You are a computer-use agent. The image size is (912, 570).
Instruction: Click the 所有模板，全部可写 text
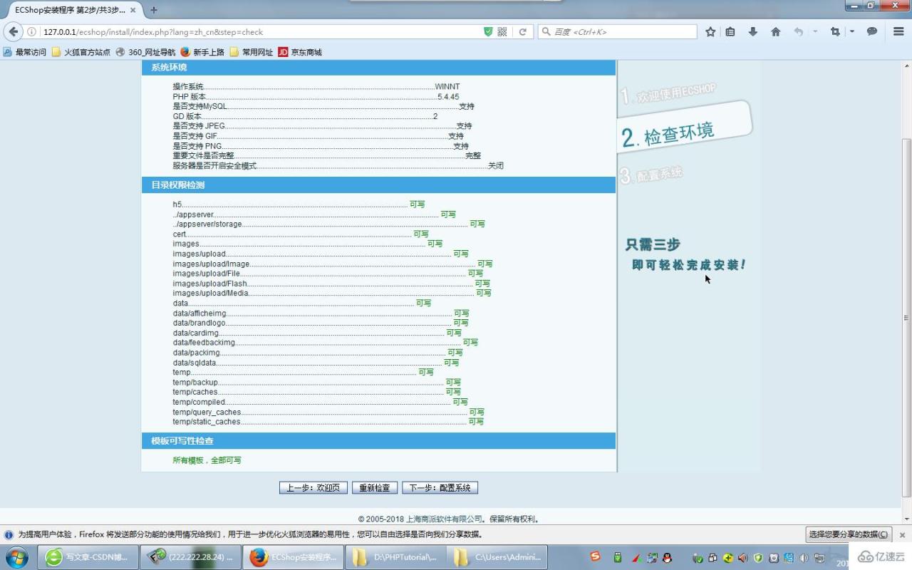(x=207, y=460)
